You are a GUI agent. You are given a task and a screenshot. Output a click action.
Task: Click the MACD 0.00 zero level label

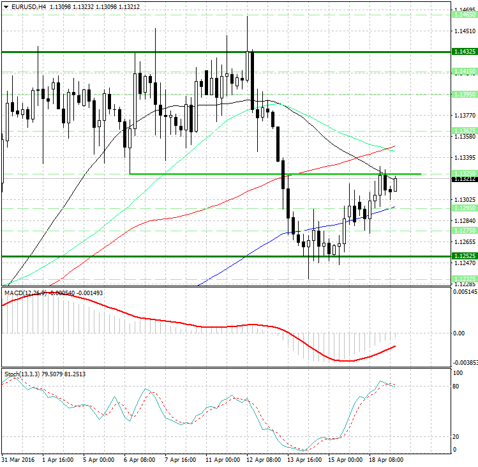459,333
